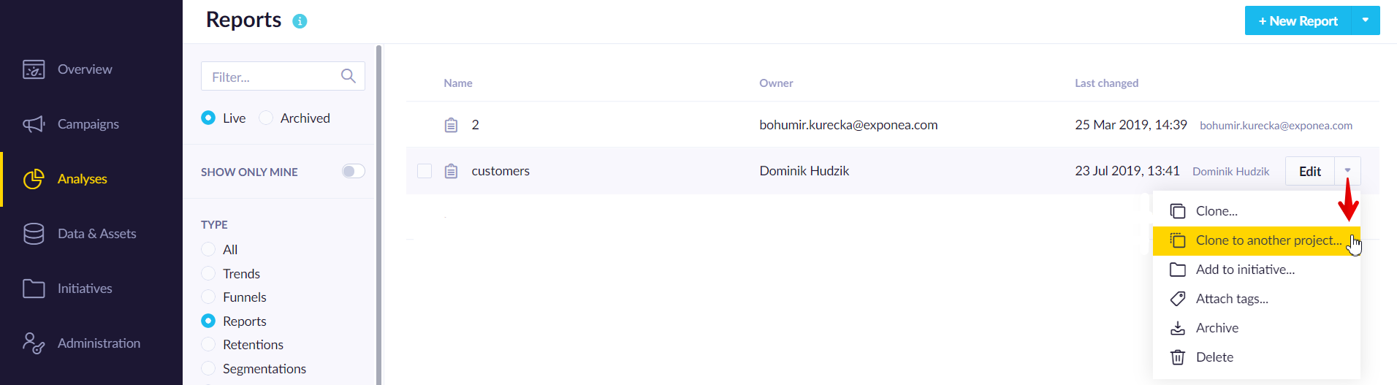Click the filter panel vertical scrollbar
This screenshot has width=1397, height=385.
pos(378,214)
